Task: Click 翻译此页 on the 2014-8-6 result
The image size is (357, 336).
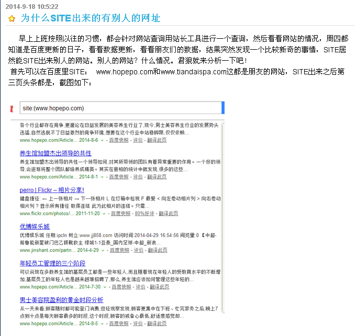Action: click(157, 140)
